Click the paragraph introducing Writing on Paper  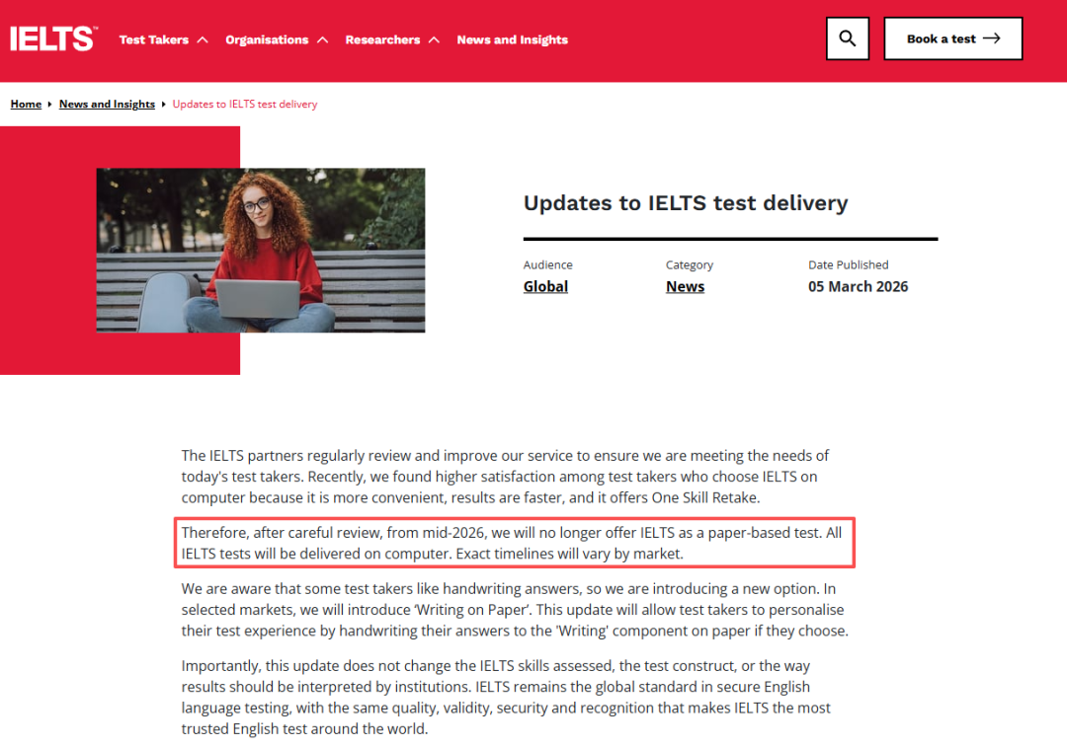click(514, 610)
